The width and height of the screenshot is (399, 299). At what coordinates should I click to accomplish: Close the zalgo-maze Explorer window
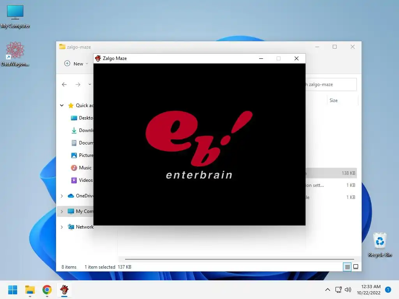pyautogui.click(x=352, y=47)
